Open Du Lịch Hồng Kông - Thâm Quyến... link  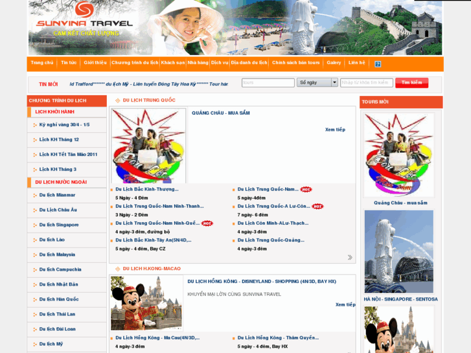278,338
